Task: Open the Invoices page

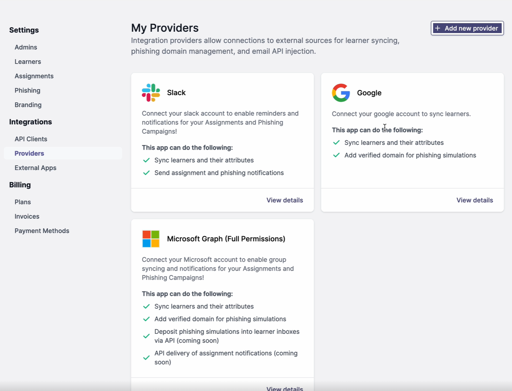Action: [27, 217]
